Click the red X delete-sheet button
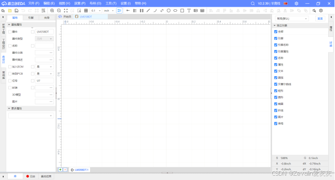Image resolution: width=335 pixels, height=180 pixels. (x=65, y=170)
